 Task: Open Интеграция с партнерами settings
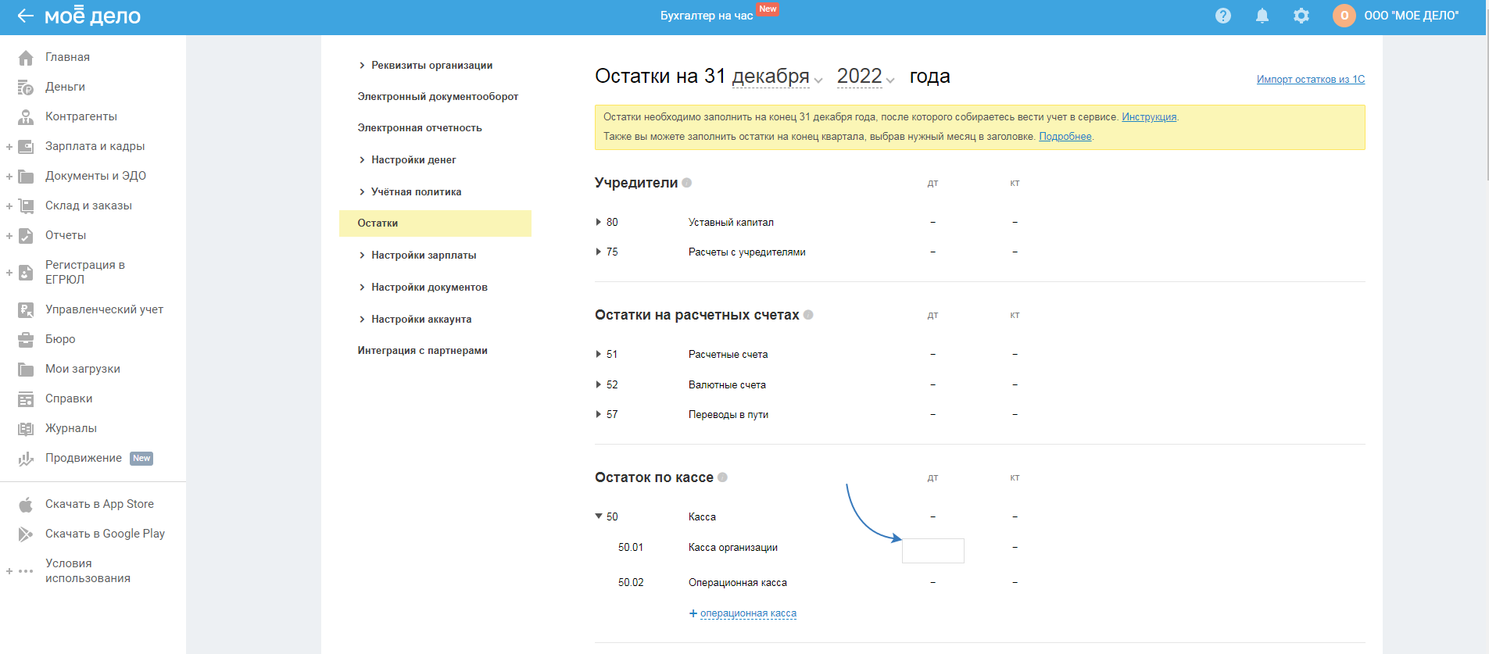423,351
